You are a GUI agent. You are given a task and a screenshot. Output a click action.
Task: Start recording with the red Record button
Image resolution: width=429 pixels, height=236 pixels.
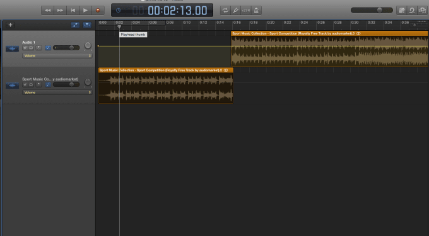[98, 10]
